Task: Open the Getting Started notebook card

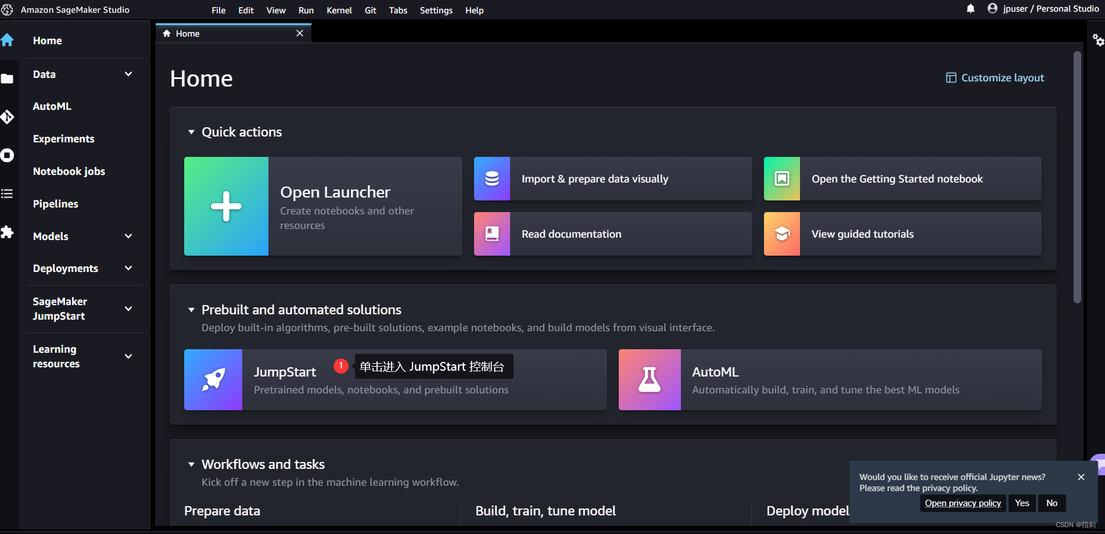Action: pos(903,179)
